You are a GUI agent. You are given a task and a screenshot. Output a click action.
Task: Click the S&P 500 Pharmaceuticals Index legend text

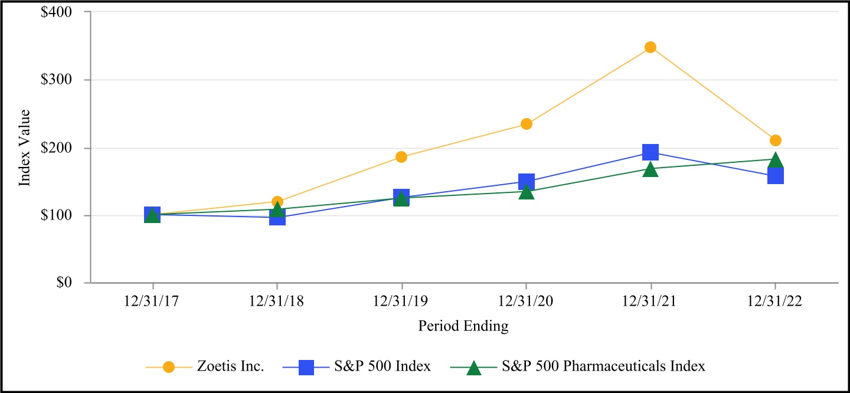603,366
